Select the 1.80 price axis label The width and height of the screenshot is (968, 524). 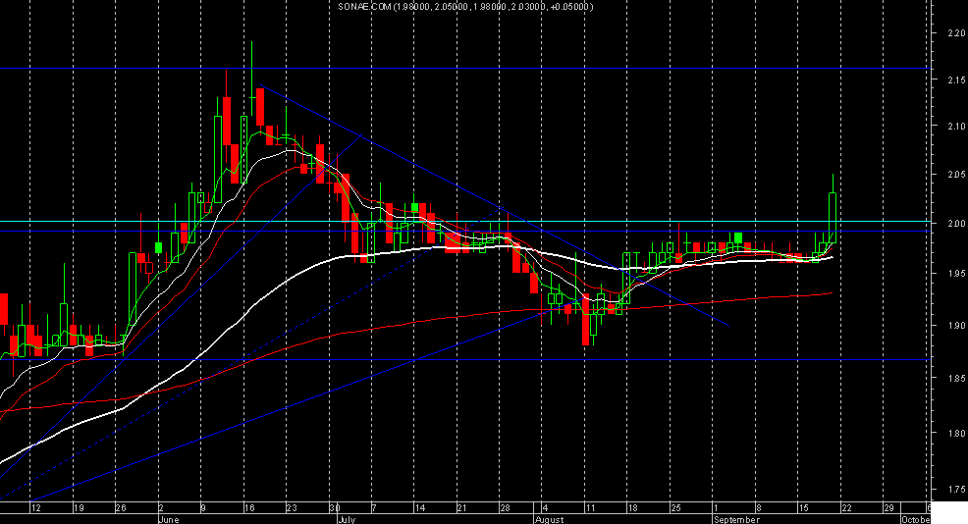[956, 434]
